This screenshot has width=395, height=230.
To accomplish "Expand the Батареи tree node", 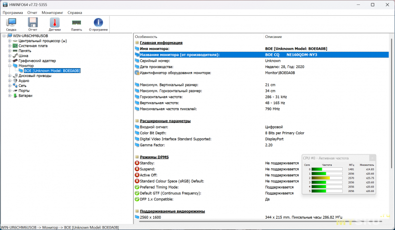I will click(x=9, y=96).
